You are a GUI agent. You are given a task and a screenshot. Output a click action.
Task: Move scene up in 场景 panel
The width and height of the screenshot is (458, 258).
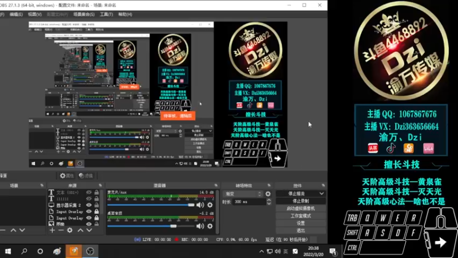pos(13,230)
